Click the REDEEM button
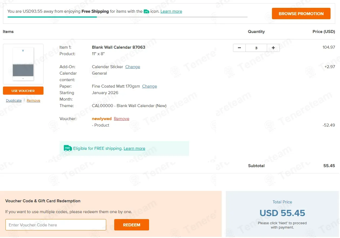Screen dimensions: 340x238 (x=132, y=225)
